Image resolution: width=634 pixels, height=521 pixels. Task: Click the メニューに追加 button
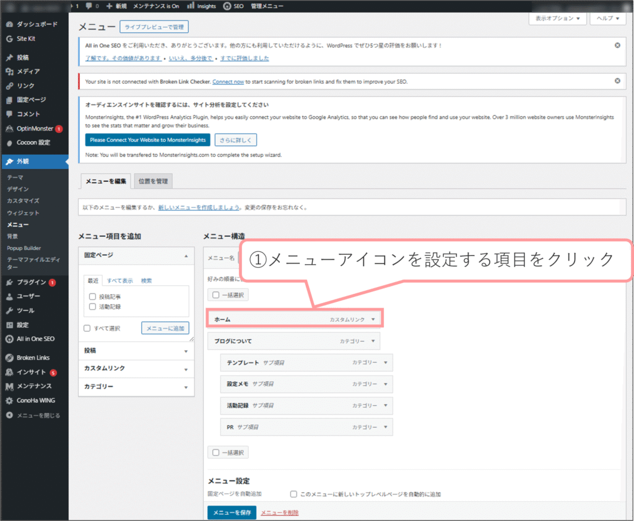[x=165, y=328]
